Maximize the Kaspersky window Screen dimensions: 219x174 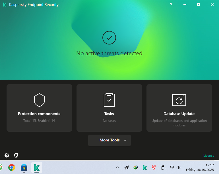(x=199, y=5)
